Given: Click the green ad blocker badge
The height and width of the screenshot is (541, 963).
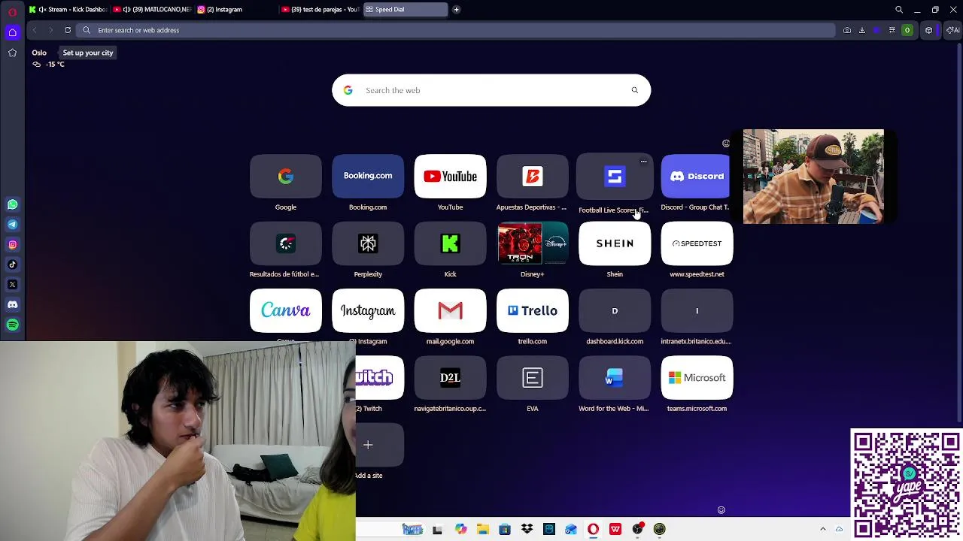Looking at the screenshot, I should click(x=907, y=30).
